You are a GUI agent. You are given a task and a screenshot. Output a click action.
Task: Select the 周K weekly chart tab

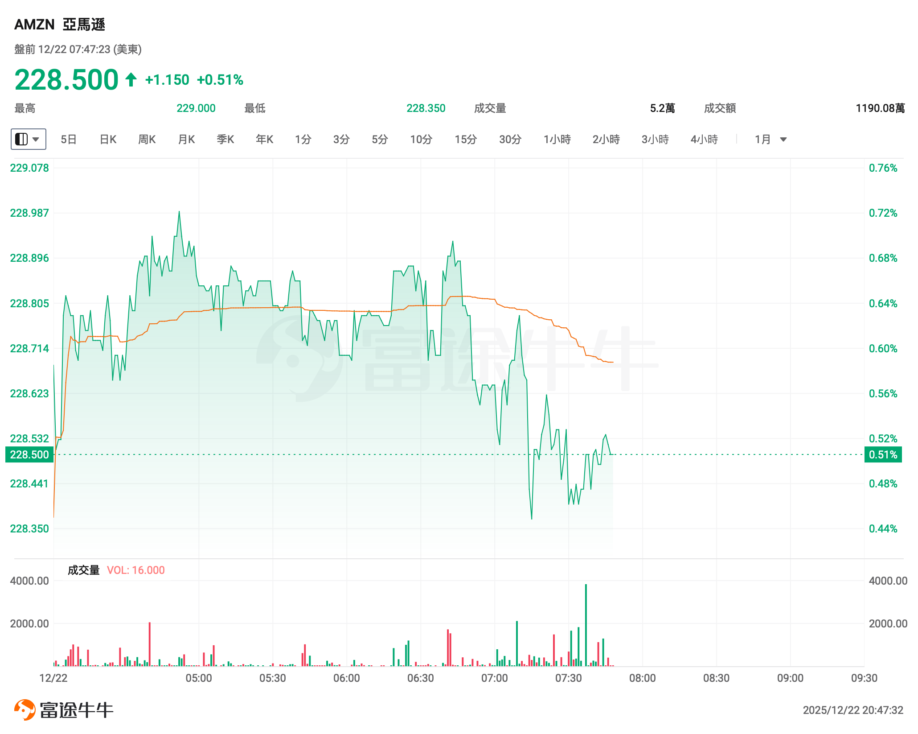pos(147,140)
